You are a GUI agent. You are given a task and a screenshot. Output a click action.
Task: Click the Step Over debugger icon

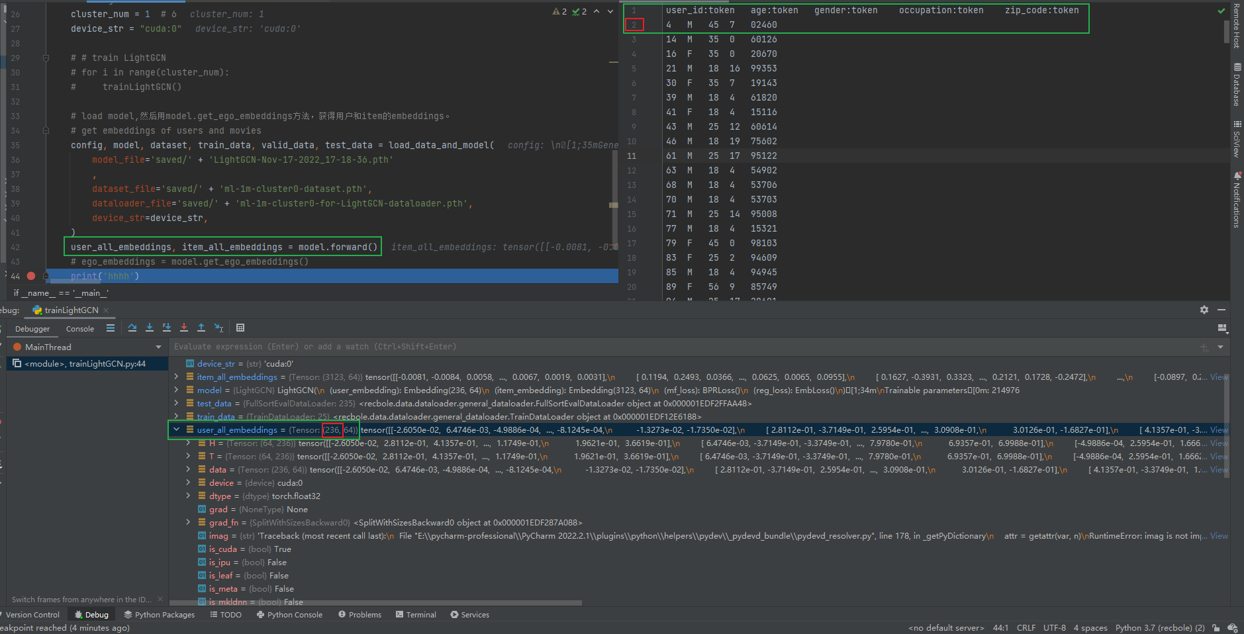tap(132, 328)
